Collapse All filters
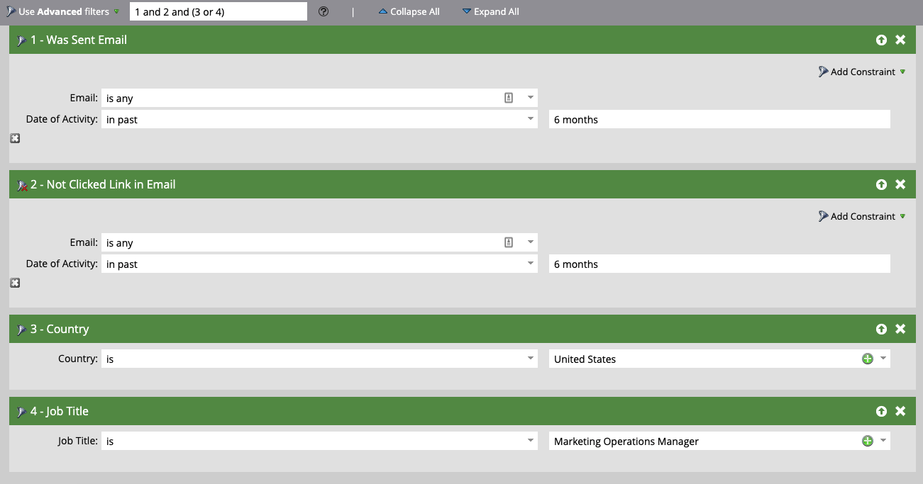923x484 pixels. [409, 11]
